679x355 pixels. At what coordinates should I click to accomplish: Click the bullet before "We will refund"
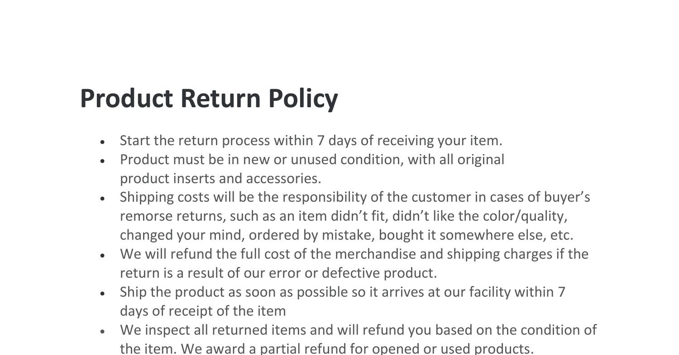click(x=103, y=255)
